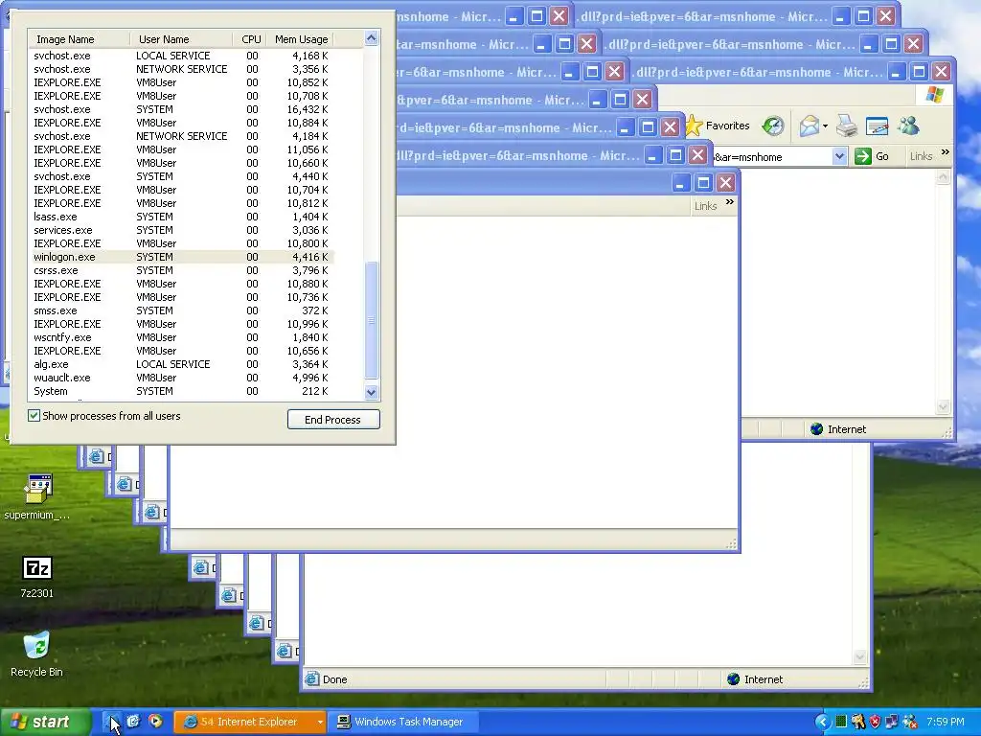The image size is (981, 736).
Task: Select svchost.exe row using 3,356 K
Action: point(182,69)
